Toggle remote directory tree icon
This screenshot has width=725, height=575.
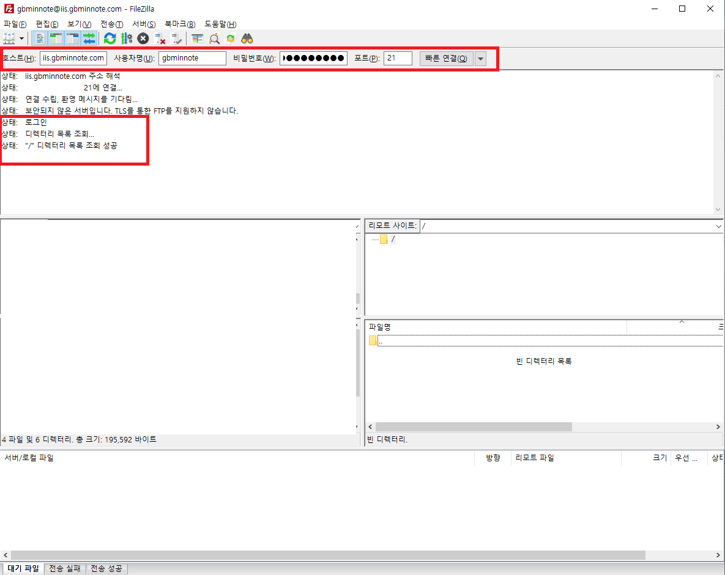(x=73, y=38)
